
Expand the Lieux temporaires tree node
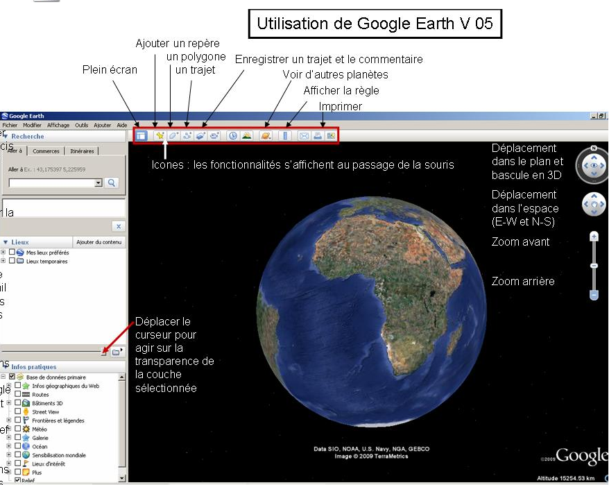(3, 261)
